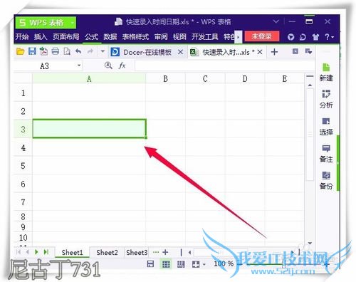
Task: Click the undo arrow icon
Action: point(78,51)
